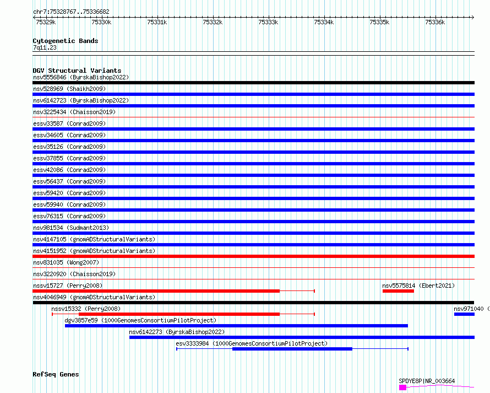Image resolution: width=490 pixels, height=393 pixels.
Task: Click the red bar under nsv4151952
Action: pos(253,256)
